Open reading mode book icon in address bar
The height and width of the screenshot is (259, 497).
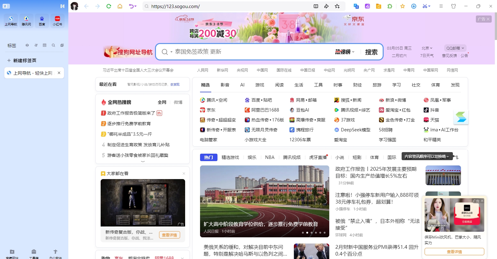[316, 6]
